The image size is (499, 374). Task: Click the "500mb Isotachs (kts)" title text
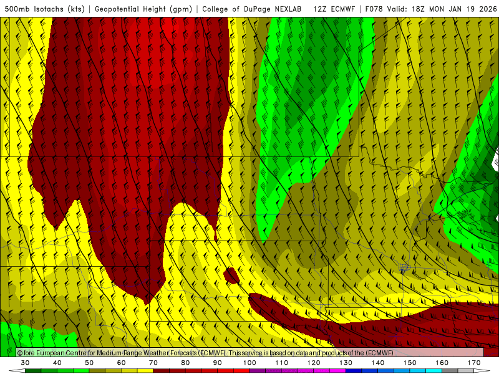[x=44, y=9]
